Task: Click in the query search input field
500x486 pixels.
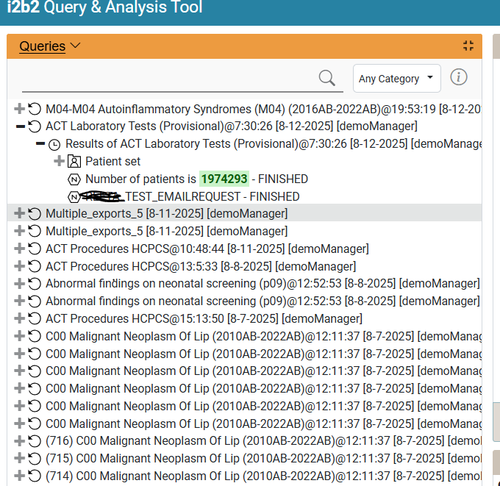Action: click(169, 79)
